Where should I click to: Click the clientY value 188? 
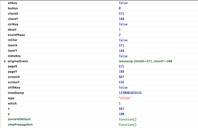(x=121, y=19)
